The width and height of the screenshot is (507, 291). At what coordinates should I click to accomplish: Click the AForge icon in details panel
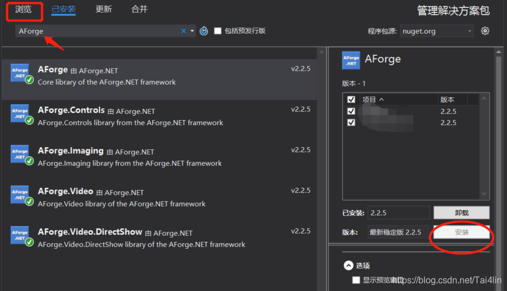coord(351,60)
